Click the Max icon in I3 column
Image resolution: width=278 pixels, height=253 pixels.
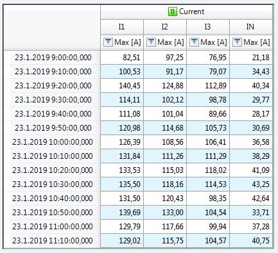click(194, 42)
